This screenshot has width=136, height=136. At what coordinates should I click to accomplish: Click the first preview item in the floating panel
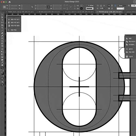(x=14, y=20)
